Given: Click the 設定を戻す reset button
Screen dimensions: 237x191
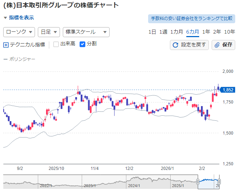Looking at the screenshot, I should (x=189, y=45).
